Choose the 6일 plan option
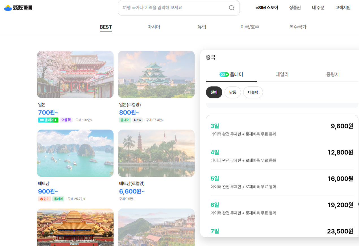Screen dimensions: 359x246 coord(282,209)
